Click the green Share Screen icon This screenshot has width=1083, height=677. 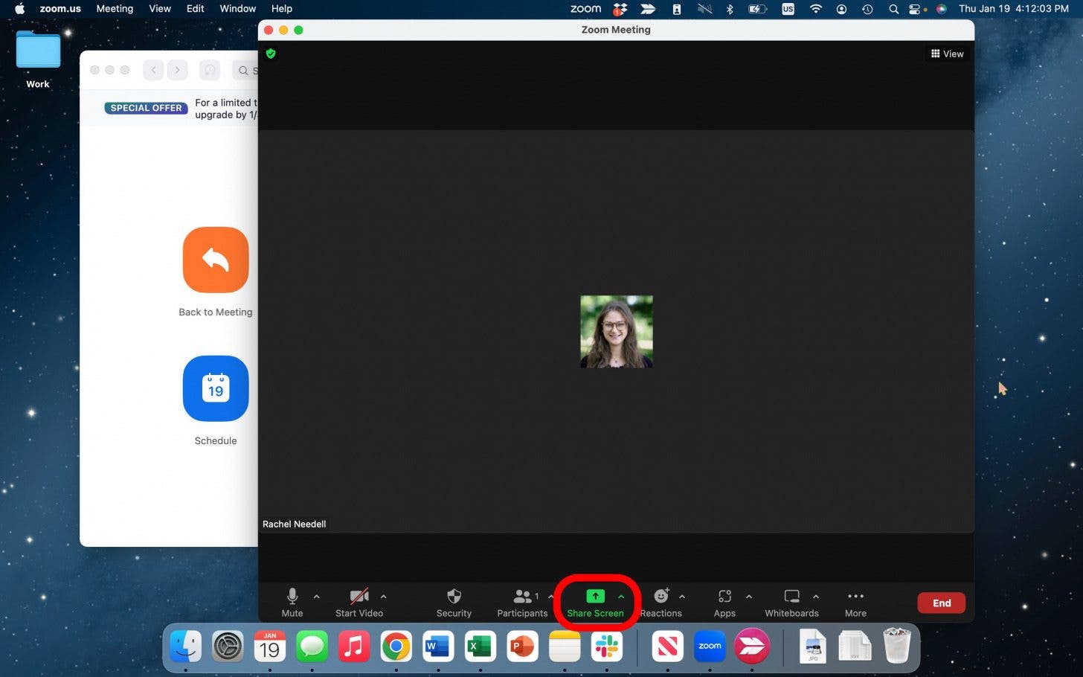pyautogui.click(x=595, y=597)
